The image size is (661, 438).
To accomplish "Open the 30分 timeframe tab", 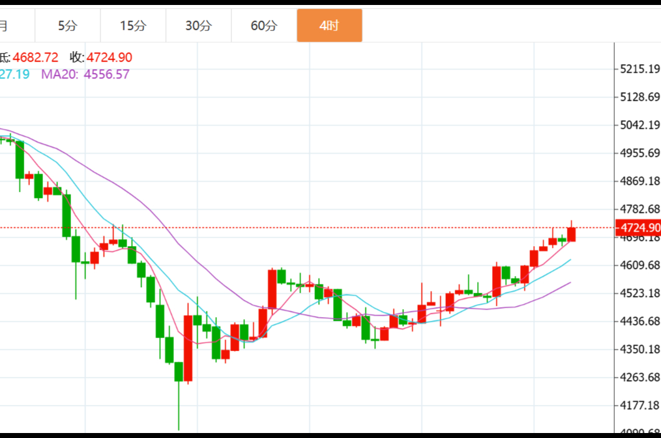I will [x=198, y=26].
